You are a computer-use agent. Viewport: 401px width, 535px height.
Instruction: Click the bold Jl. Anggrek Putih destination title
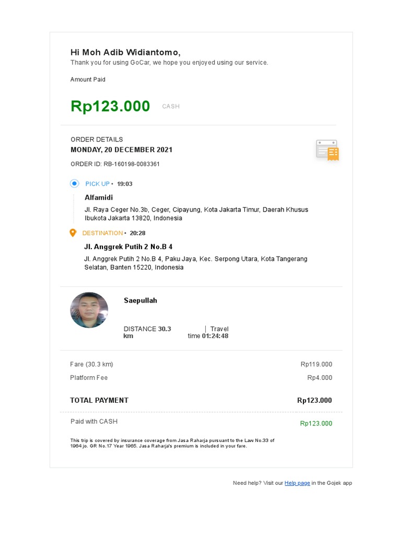click(128, 247)
